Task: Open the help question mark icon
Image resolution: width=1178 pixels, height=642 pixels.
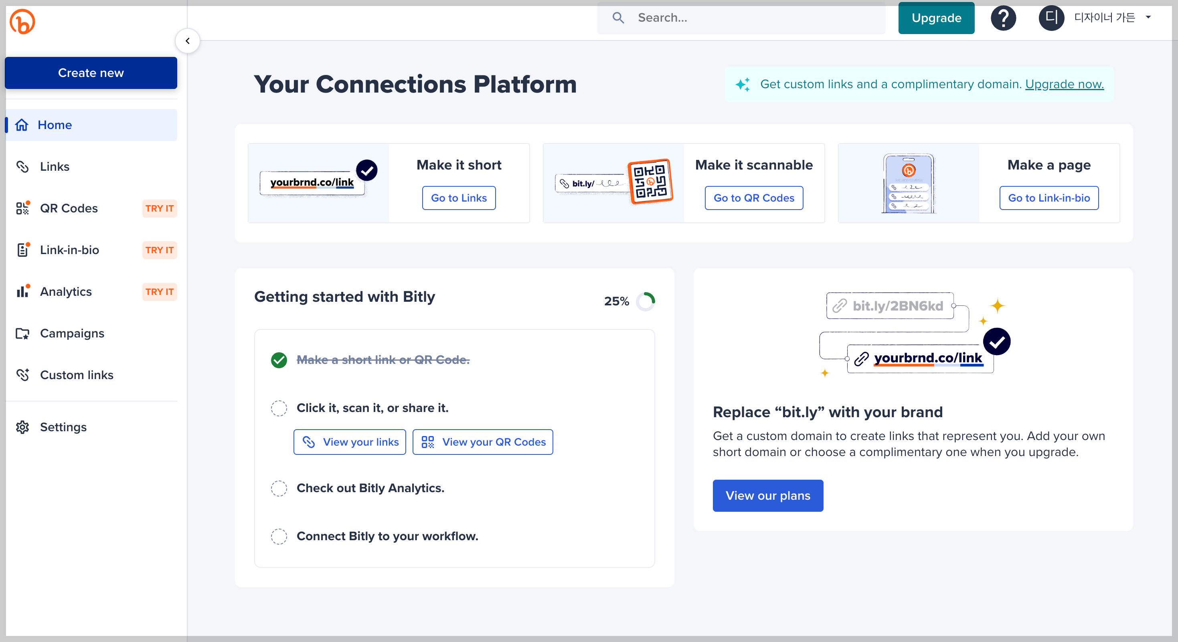Action: point(1003,18)
